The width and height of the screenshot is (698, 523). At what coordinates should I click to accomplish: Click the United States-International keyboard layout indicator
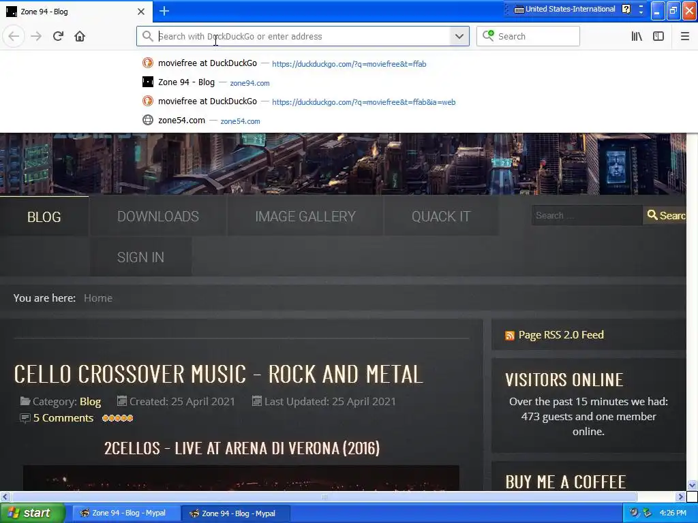click(x=565, y=9)
